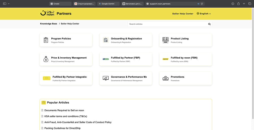Click the search magnifier icon
Viewport: 254px width, 130px height.
[209, 24]
